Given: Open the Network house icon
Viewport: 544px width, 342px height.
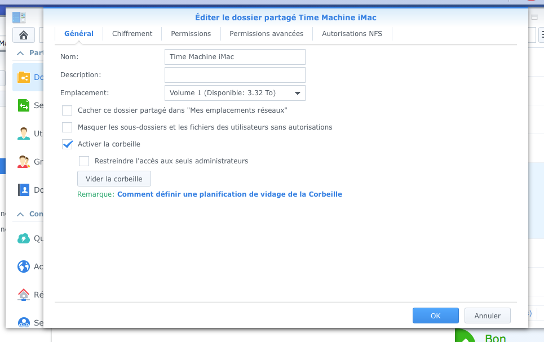Looking at the screenshot, I should point(24,294).
